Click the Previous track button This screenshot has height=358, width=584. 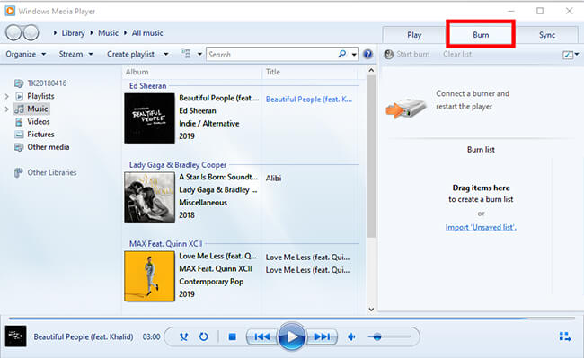pos(261,336)
